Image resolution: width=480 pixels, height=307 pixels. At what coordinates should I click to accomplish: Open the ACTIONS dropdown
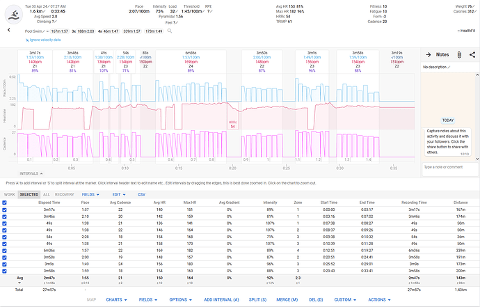[x=379, y=299]
